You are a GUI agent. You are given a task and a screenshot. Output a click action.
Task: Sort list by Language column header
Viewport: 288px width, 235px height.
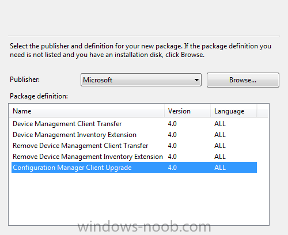234,111
